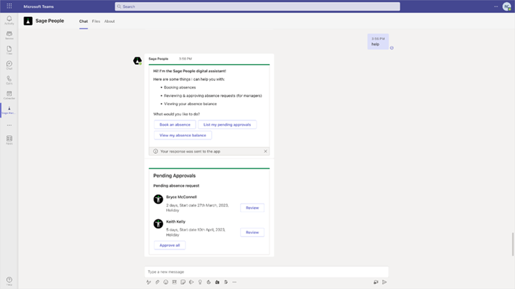The width and height of the screenshot is (515, 289).
Task: Open more compose options ellipsis
Action: tap(234, 282)
